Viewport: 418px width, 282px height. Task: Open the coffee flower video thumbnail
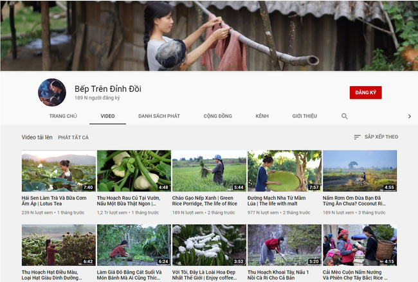209,245
